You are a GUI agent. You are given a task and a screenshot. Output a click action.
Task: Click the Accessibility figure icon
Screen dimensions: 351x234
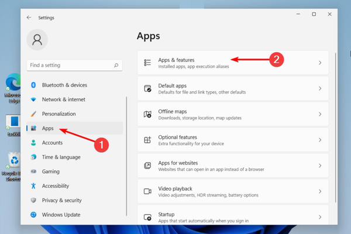tap(33, 186)
